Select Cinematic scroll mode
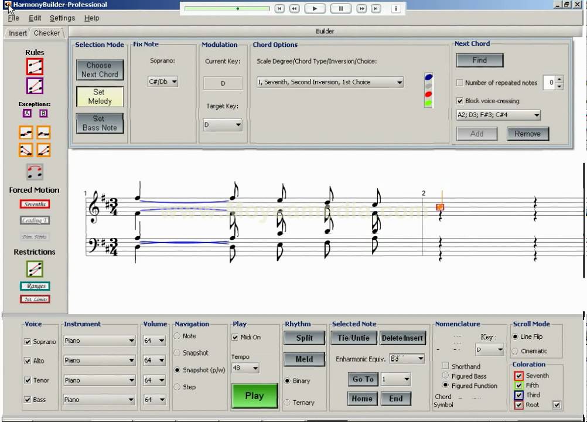The height and width of the screenshot is (422, 587). (x=515, y=351)
